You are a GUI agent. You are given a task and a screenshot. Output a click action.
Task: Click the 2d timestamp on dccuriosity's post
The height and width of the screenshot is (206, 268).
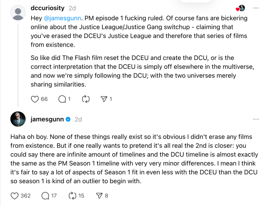tap(72, 8)
